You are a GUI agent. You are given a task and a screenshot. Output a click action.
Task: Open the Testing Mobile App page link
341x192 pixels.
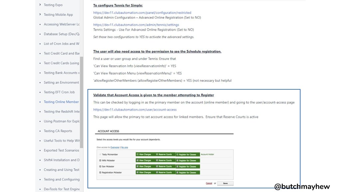(58, 15)
